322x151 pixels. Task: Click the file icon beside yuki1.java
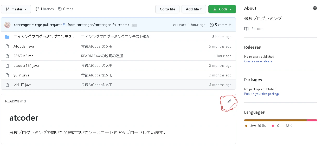7,75
